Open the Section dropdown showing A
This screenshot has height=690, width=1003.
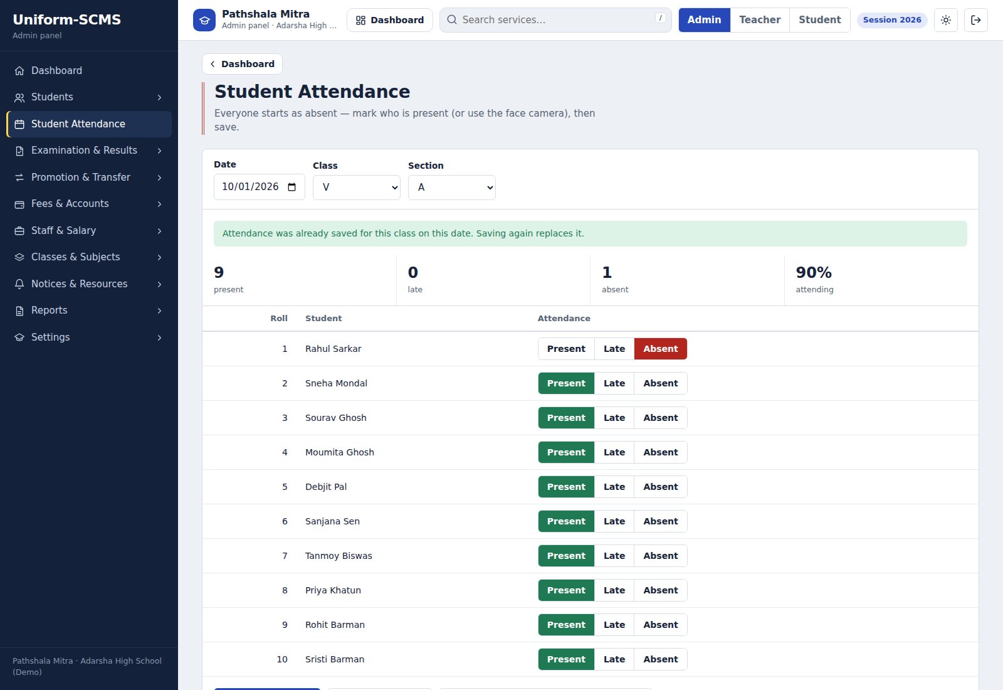(452, 188)
